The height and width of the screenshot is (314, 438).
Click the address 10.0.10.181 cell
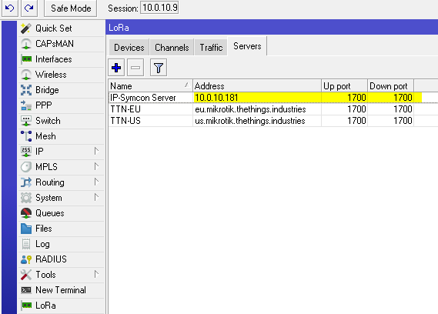click(x=256, y=98)
